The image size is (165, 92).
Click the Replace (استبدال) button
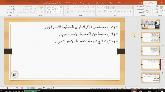click(11, 9)
